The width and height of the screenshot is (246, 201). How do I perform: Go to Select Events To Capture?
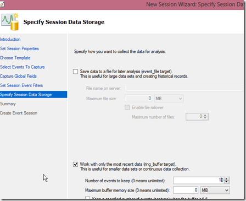click(23, 67)
